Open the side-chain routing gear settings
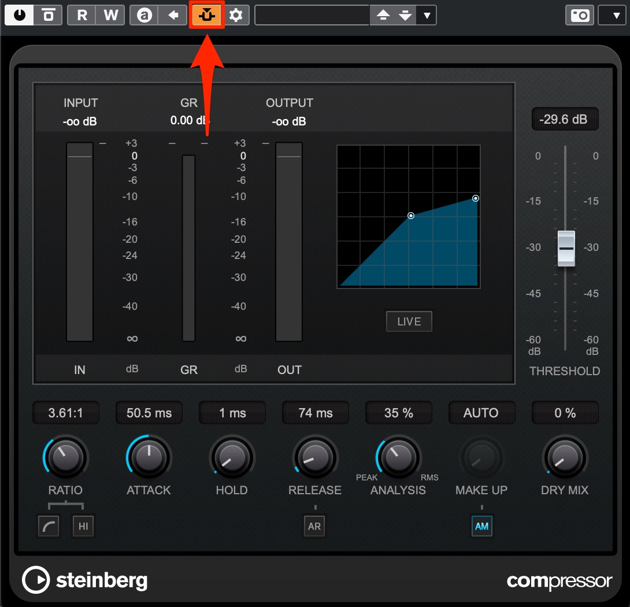 click(x=236, y=15)
